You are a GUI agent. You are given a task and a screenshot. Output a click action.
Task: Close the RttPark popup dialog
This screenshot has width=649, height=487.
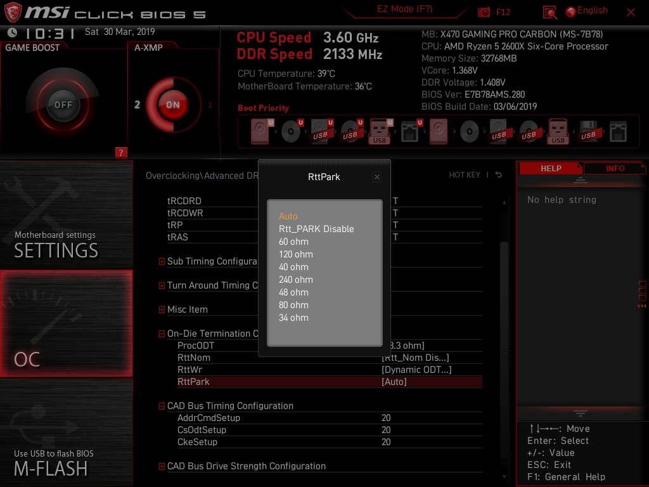click(x=376, y=178)
